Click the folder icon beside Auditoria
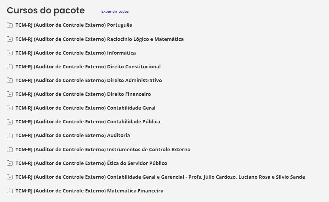The width and height of the screenshot is (329, 202). click(10, 136)
